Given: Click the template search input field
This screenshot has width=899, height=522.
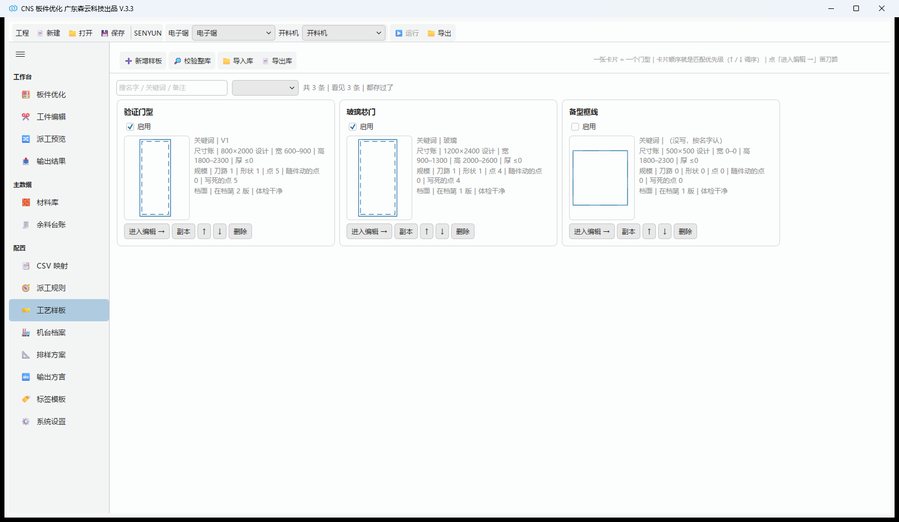Looking at the screenshot, I should click(x=172, y=88).
